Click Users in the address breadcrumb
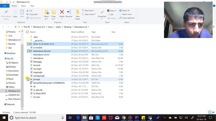The height and width of the screenshot is (121, 216). 50,27
